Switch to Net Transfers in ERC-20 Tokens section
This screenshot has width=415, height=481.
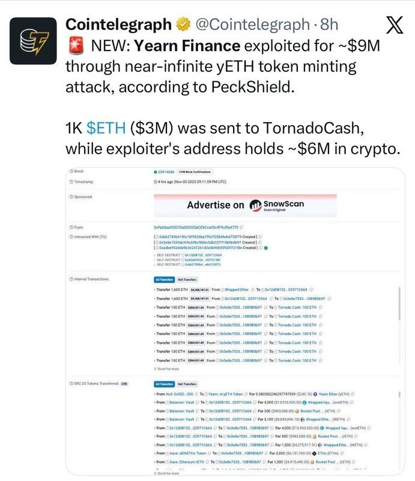click(187, 384)
